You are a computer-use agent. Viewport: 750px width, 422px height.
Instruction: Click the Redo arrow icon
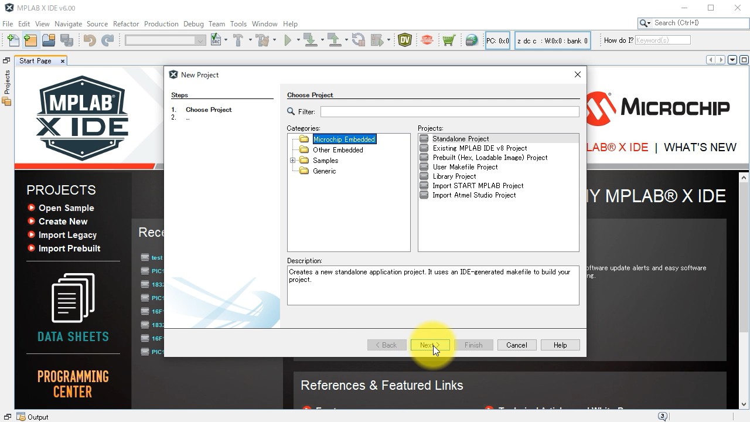click(x=107, y=40)
